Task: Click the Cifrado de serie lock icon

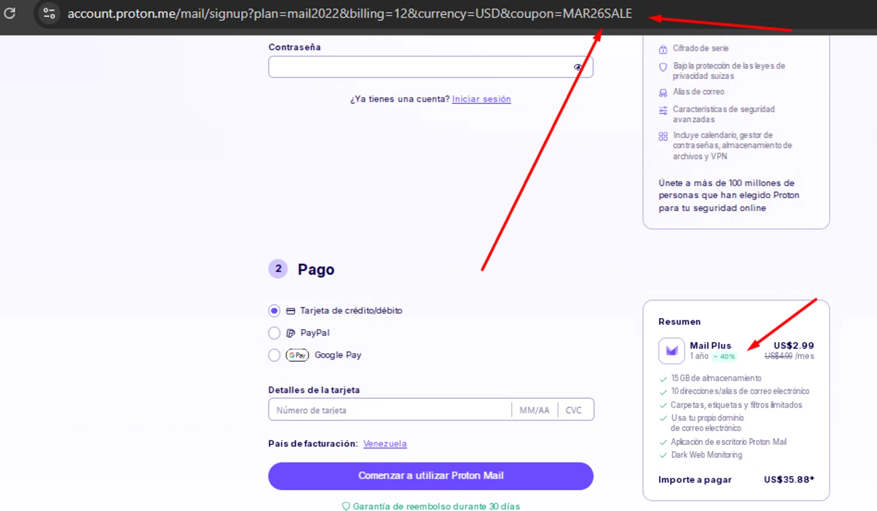Action: point(663,49)
